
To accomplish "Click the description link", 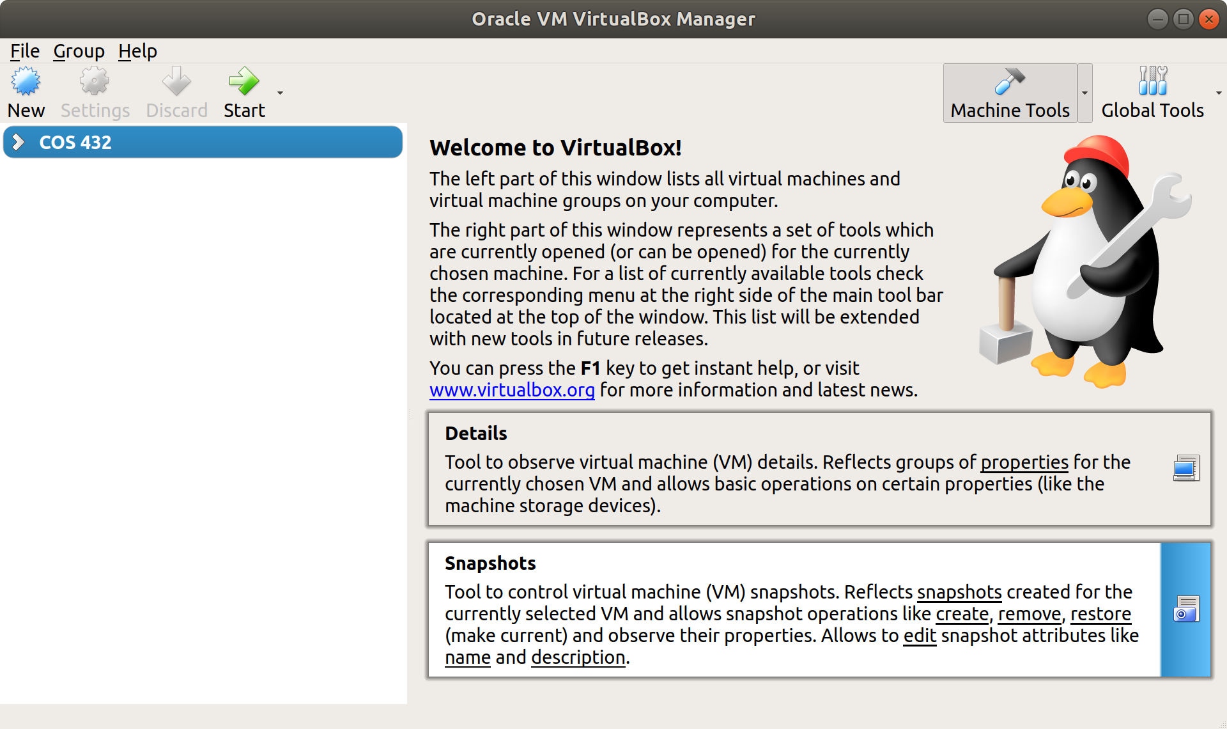I will pos(578,657).
